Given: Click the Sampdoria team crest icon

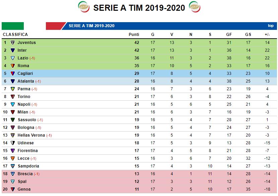Looking at the screenshot, I should click(x=13, y=166).
